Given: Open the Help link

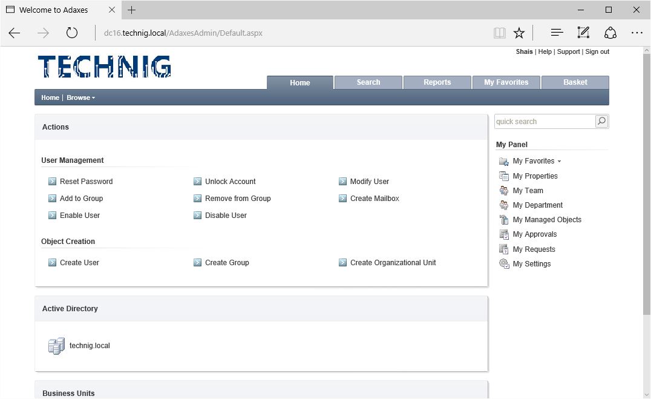Looking at the screenshot, I should [x=545, y=51].
